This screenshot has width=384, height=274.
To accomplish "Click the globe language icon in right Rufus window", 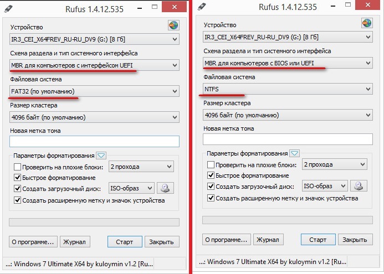I will tap(366, 23).
